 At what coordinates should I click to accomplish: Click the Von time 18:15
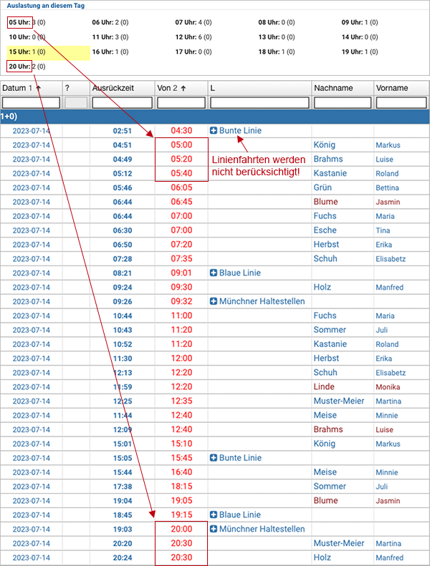point(181,487)
